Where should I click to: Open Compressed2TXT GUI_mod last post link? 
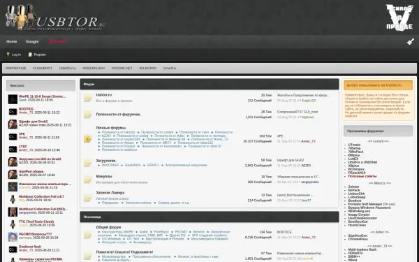pos(297,112)
